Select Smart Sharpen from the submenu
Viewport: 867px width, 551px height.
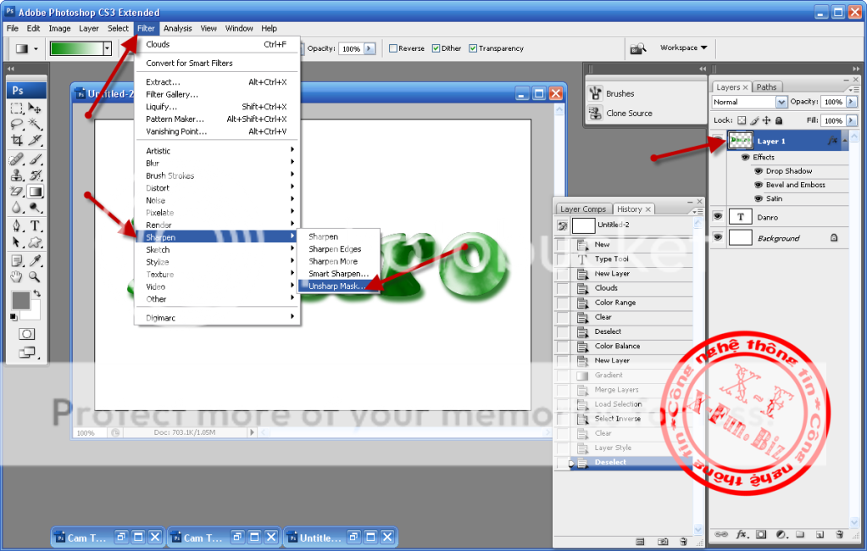pos(339,274)
